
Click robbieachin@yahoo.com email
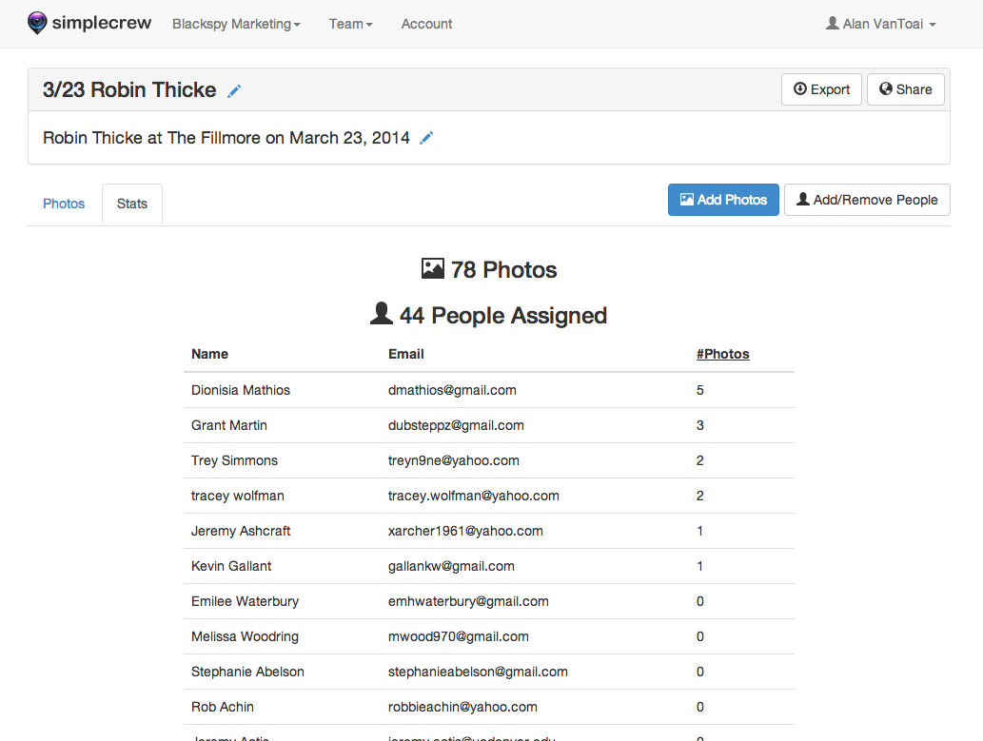pyautogui.click(x=462, y=706)
